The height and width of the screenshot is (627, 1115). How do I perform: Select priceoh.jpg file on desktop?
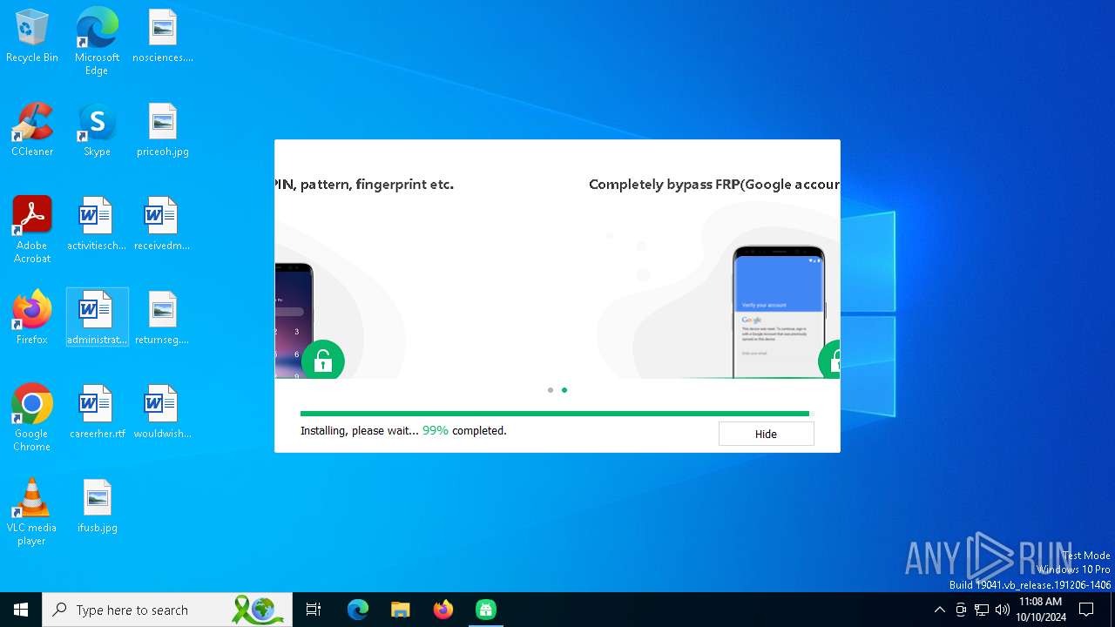pos(163,131)
